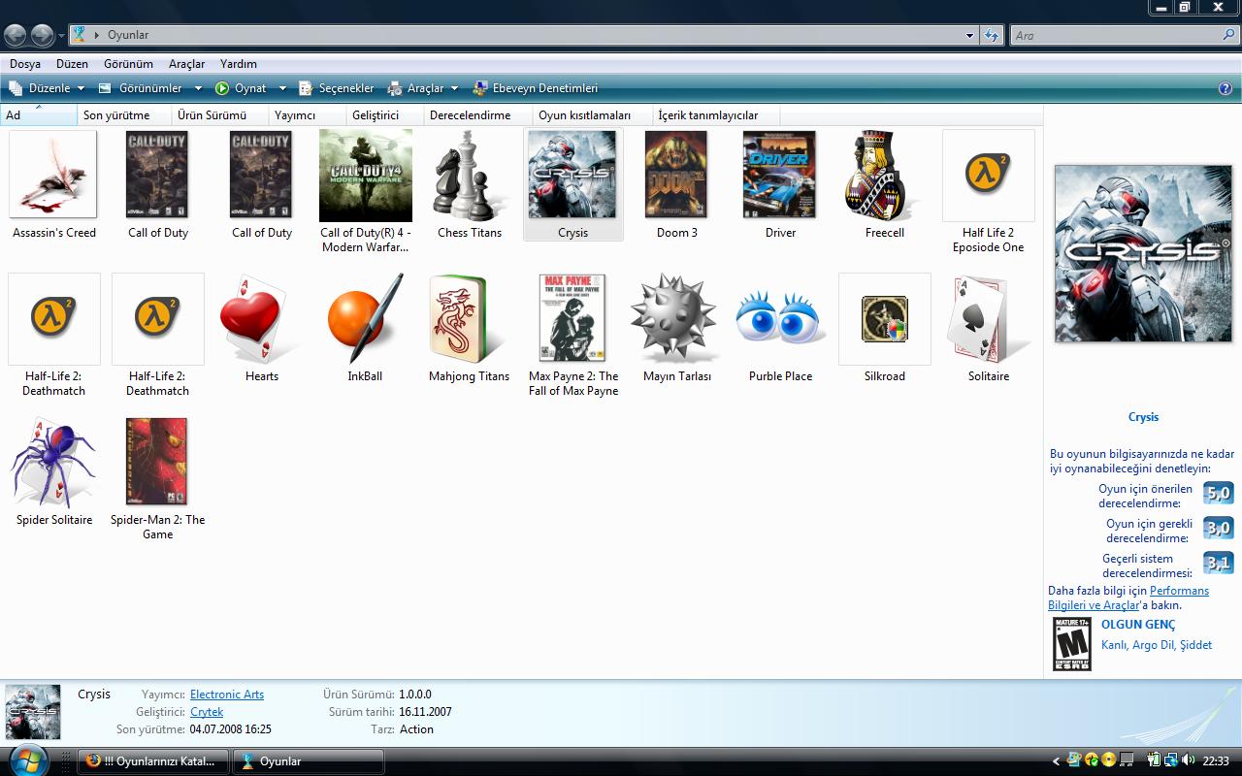
Task: Sort by Ürün Sürümü column header
Action: pos(219,115)
